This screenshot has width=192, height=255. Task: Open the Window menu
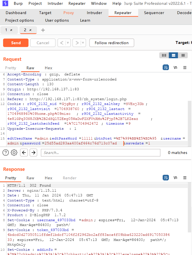click(99, 3)
